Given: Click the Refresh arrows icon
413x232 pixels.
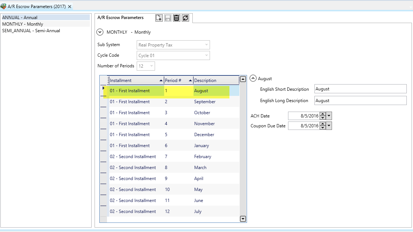Looking at the screenshot, I should click(x=185, y=18).
